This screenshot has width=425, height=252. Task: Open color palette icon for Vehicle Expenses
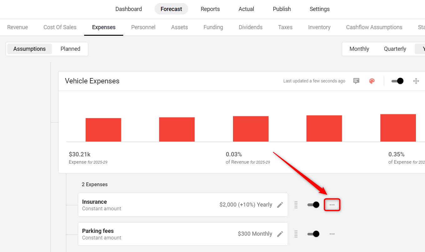(372, 81)
